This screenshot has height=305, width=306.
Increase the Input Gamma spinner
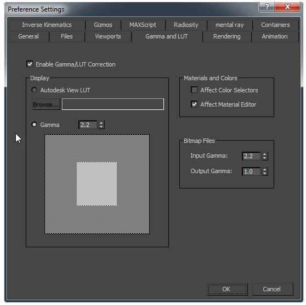point(265,154)
